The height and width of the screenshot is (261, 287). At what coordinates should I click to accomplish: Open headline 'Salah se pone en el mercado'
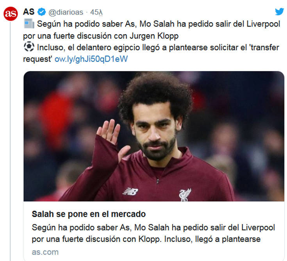coord(89,214)
